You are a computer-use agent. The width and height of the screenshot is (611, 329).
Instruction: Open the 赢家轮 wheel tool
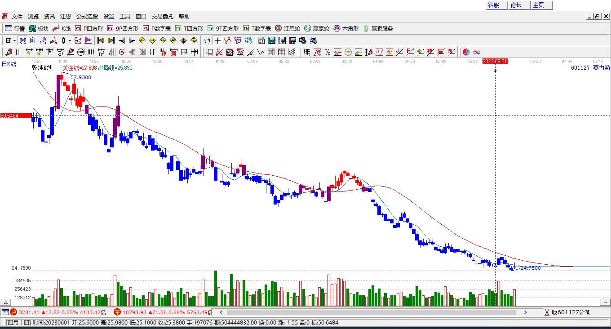tap(317, 28)
